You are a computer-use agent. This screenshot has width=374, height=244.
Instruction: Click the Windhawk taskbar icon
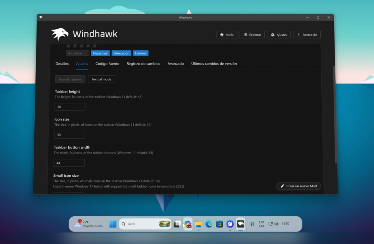point(241,224)
